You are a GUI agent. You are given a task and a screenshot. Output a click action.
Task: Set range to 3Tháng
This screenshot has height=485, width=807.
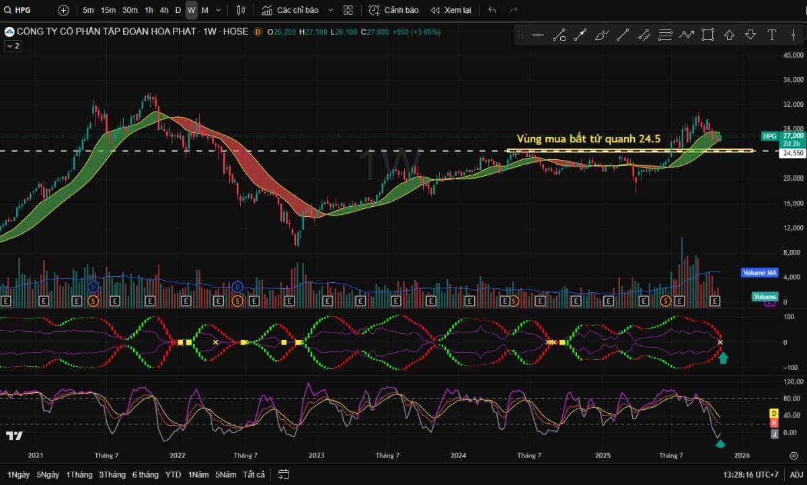[112, 474]
